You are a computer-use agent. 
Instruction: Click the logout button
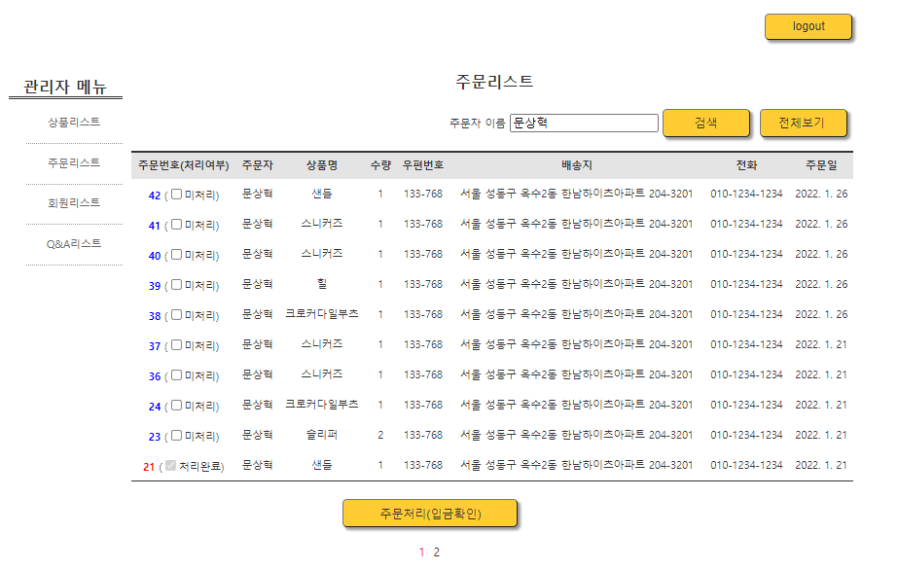[x=808, y=26]
